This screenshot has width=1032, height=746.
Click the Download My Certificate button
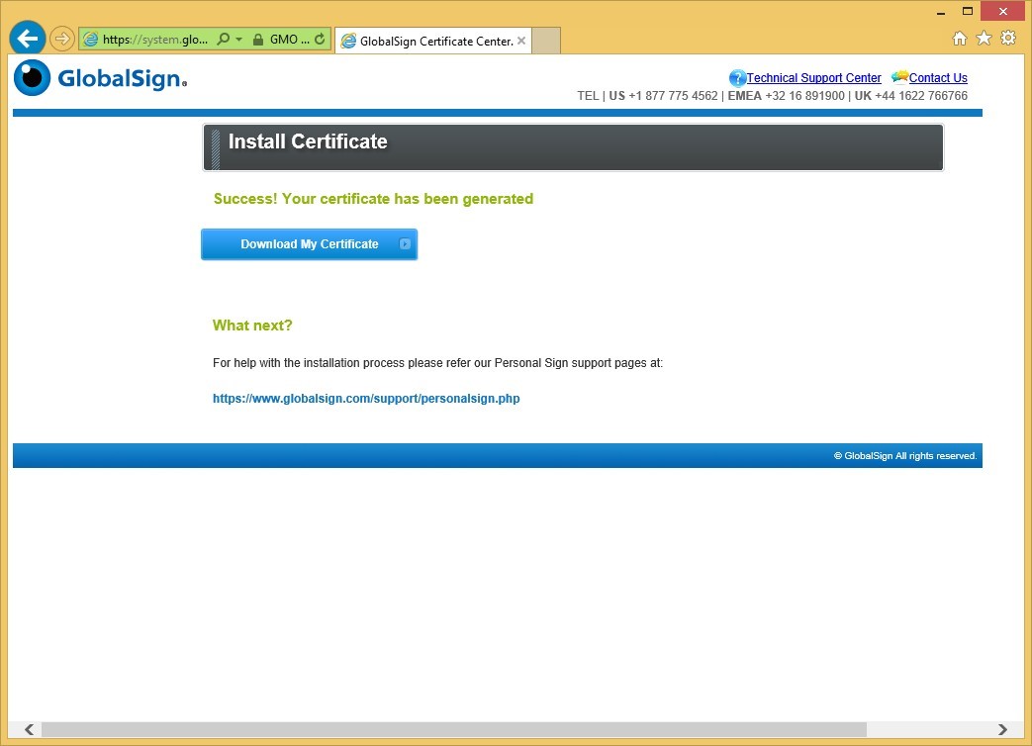click(x=310, y=244)
